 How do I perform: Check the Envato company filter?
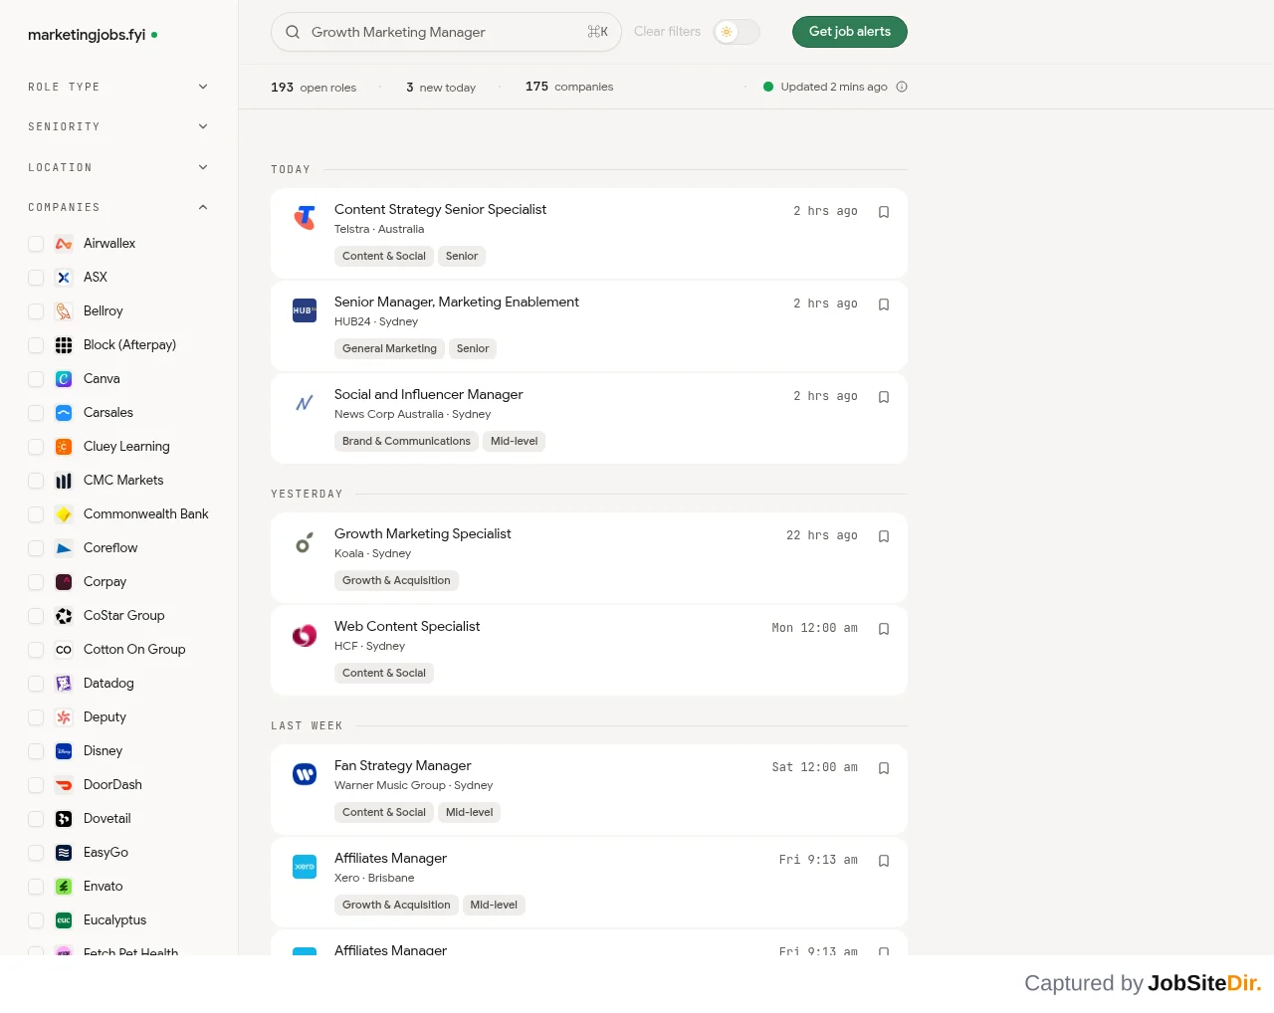(36, 887)
